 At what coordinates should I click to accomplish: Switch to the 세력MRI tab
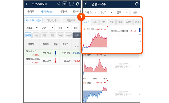pyautogui.click(x=64, y=12)
